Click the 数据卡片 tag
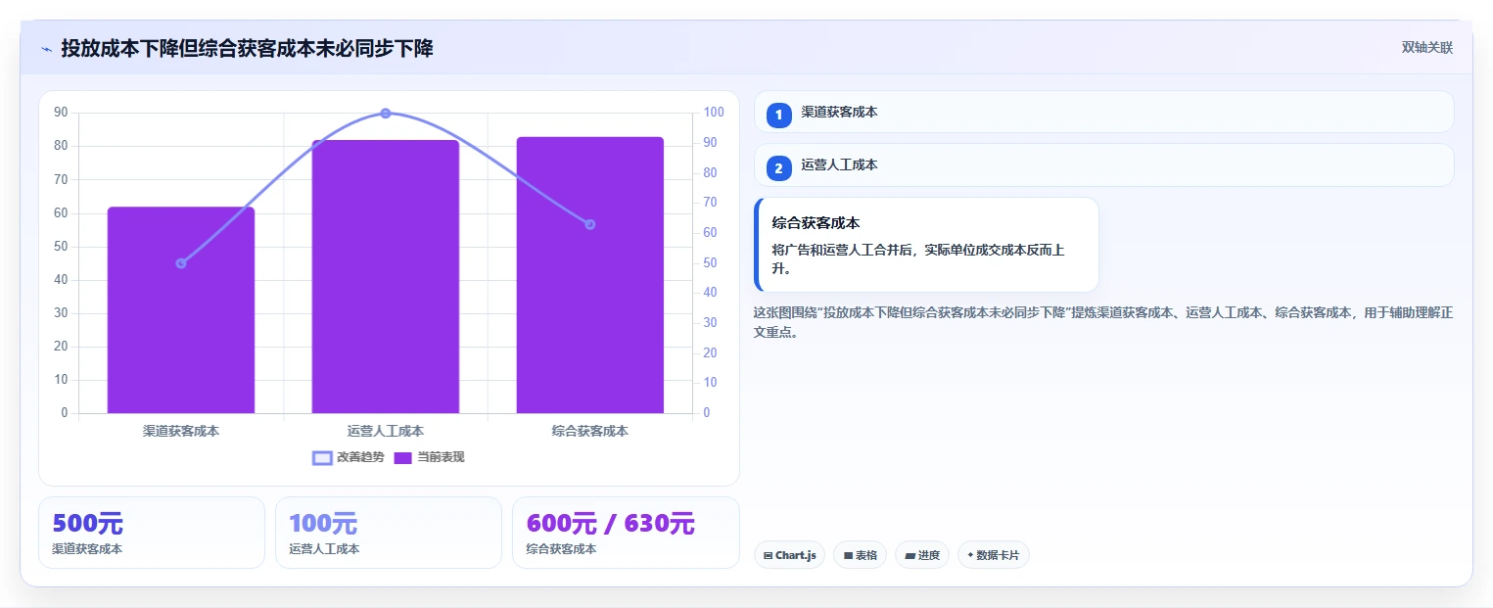Viewport: 1493px width, 608px height. [x=993, y=555]
